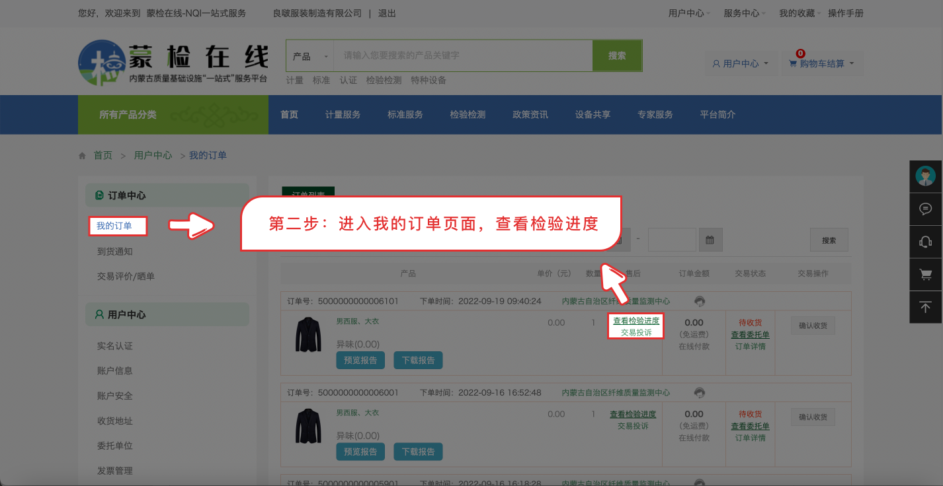Open the 所有产品分类 category menu
Image resolution: width=943 pixels, height=486 pixels.
pyautogui.click(x=173, y=115)
